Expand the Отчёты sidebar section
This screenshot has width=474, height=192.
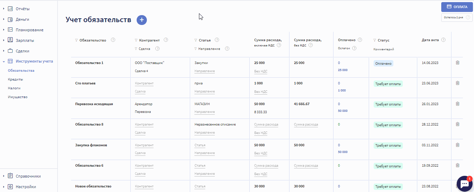4,9
